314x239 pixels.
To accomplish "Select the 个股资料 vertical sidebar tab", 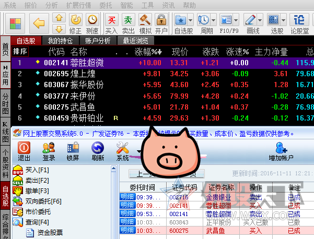I will [5, 163].
